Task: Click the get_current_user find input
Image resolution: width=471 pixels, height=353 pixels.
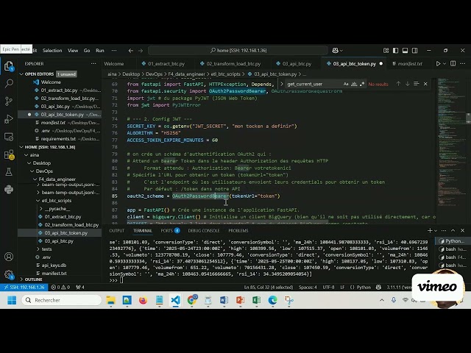Action: pyautogui.click(x=313, y=84)
